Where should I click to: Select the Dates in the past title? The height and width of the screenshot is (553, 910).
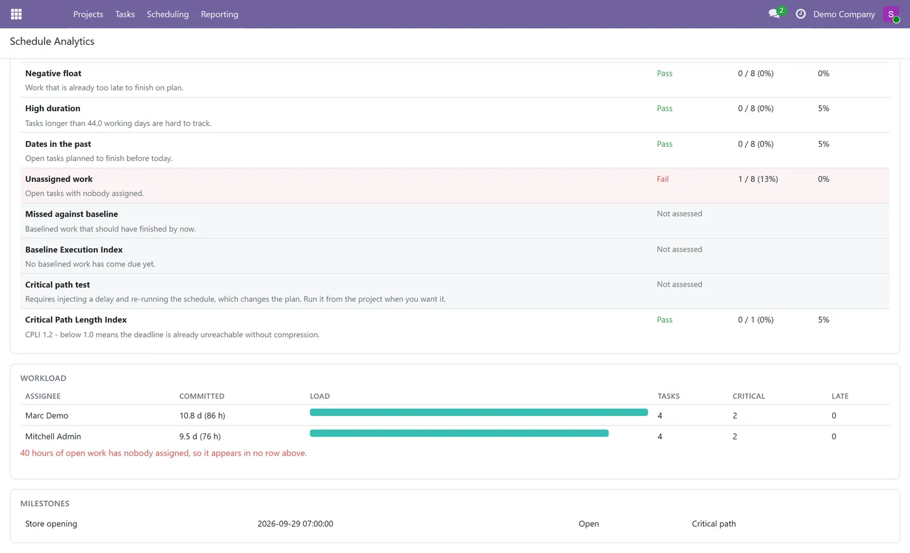coord(58,144)
